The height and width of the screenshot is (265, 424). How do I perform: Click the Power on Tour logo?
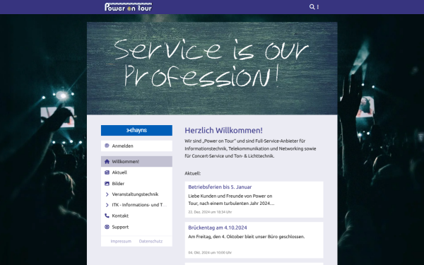point(128,7)
